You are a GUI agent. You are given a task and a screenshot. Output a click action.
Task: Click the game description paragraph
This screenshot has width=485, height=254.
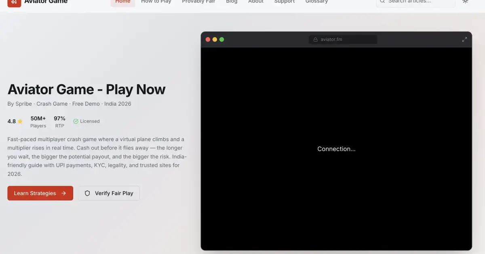tap(97, 156)
